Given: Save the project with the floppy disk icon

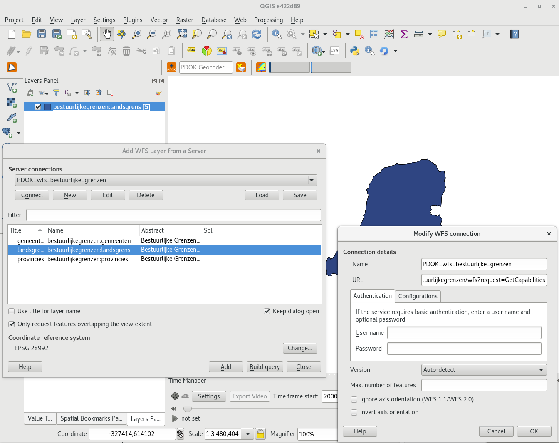Looking at the screenshot, I should [x=42, y=34].
